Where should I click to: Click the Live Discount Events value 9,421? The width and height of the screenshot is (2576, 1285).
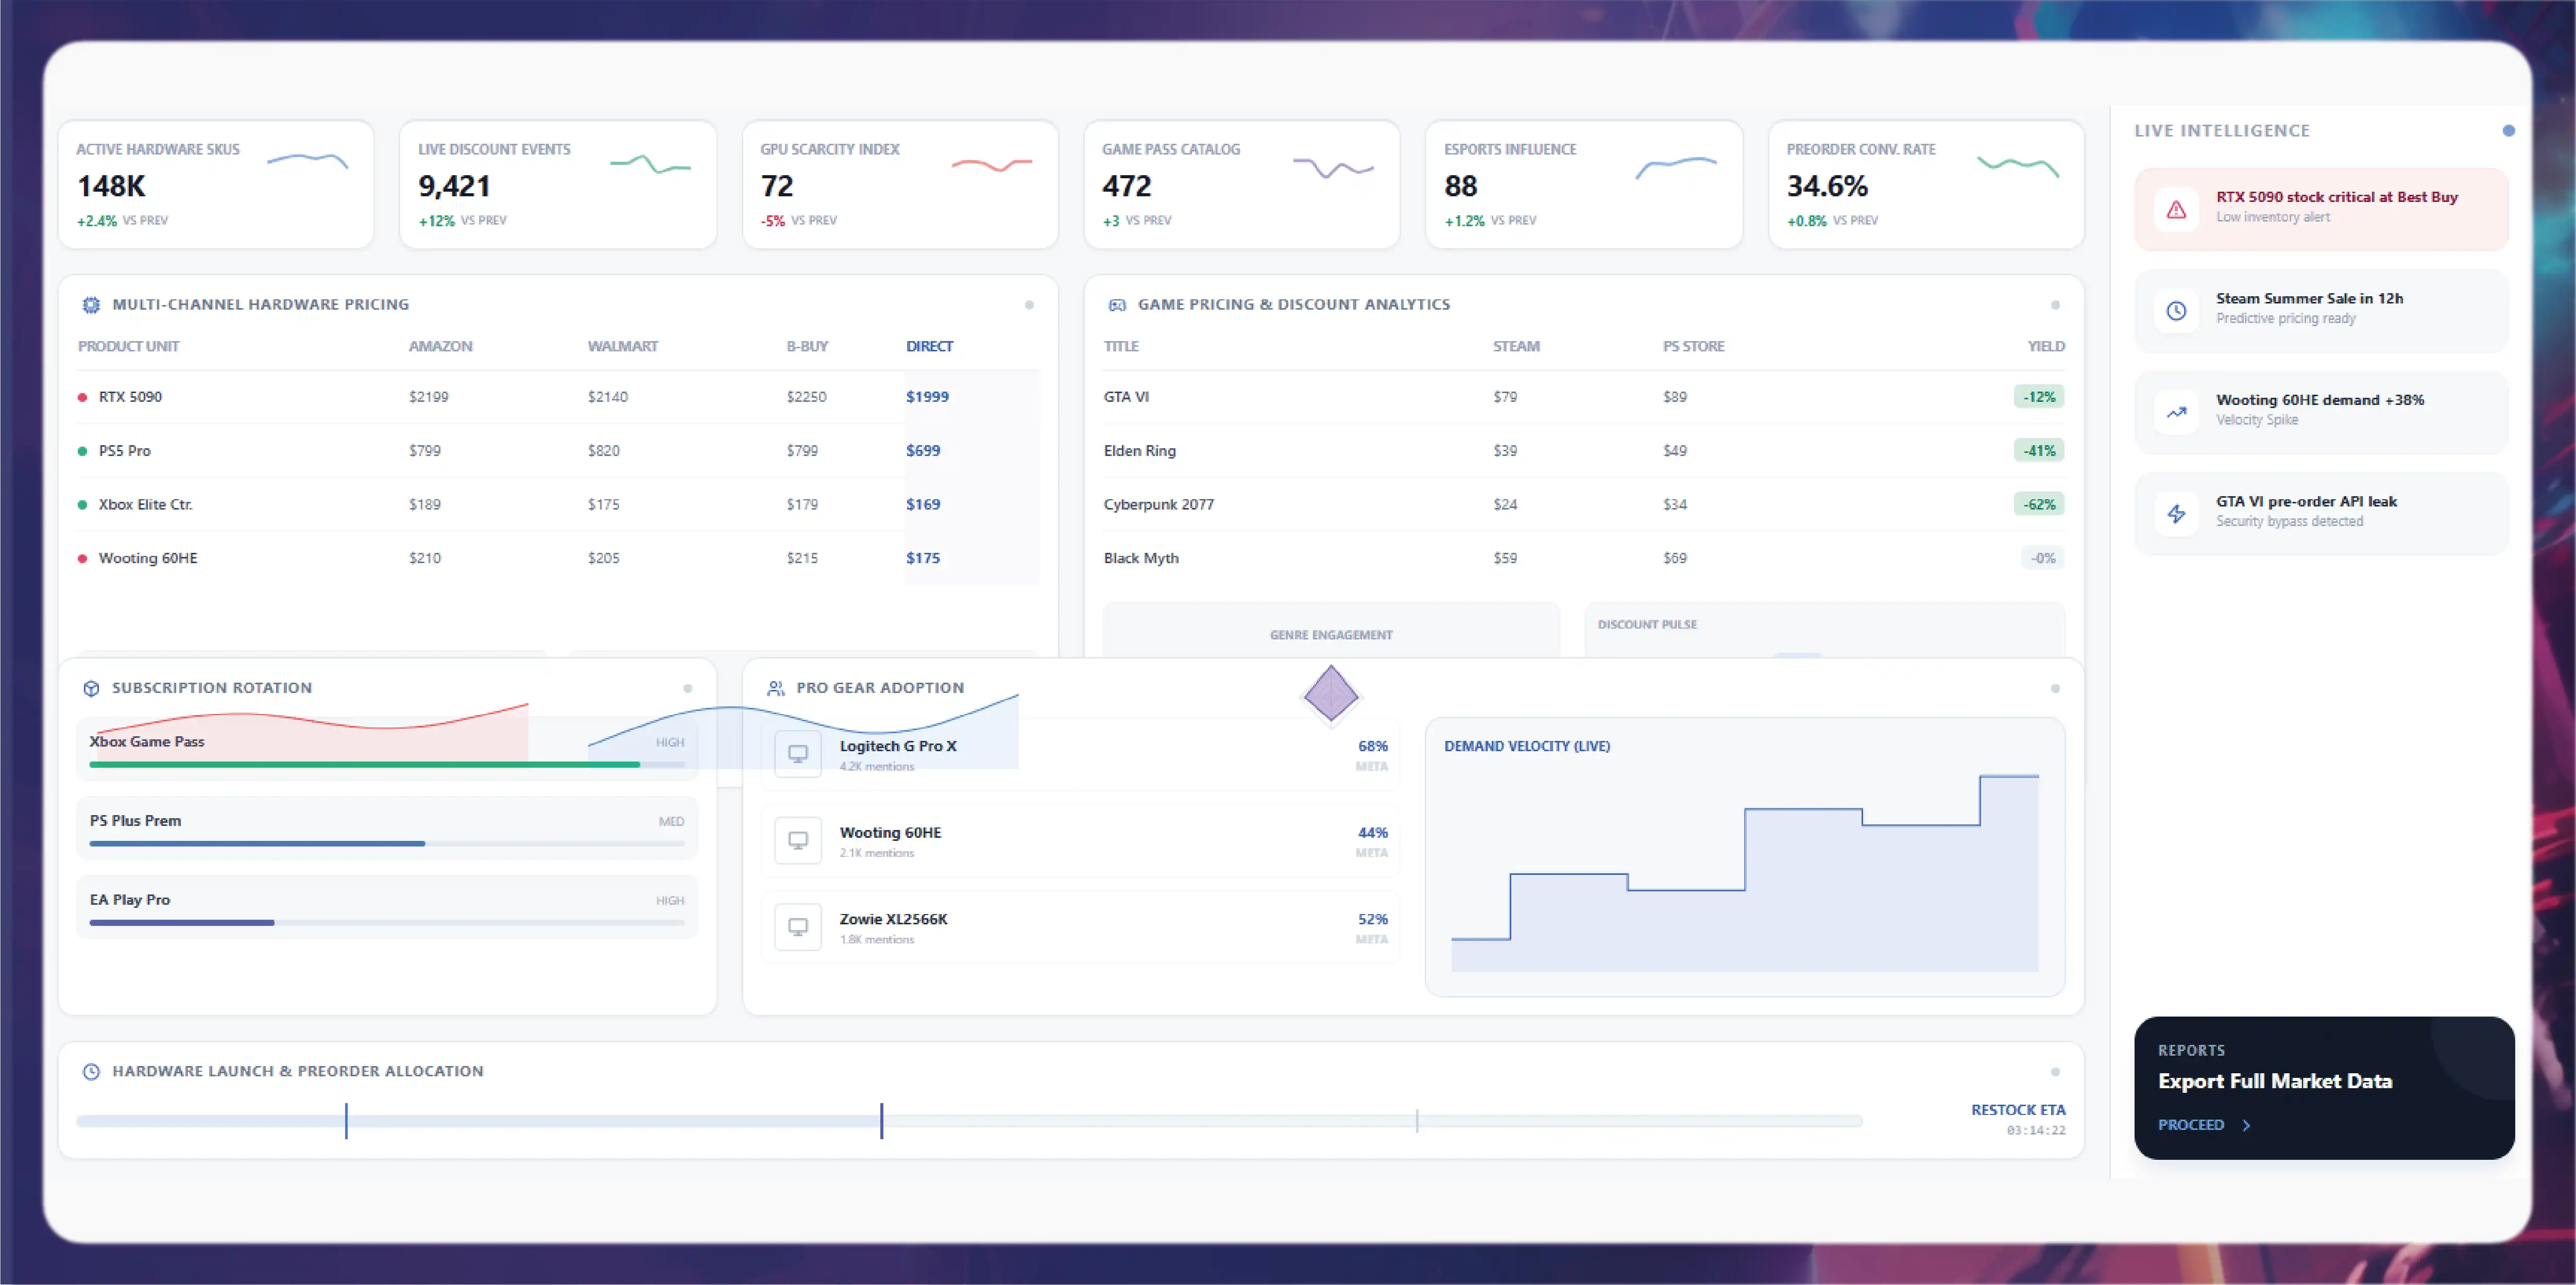coord(454,186)
